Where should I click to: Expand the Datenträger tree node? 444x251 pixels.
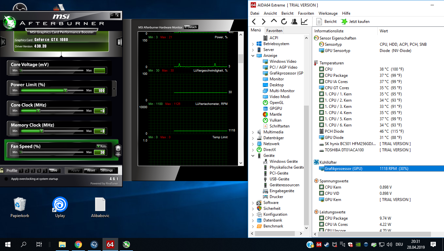click(253, 138)
